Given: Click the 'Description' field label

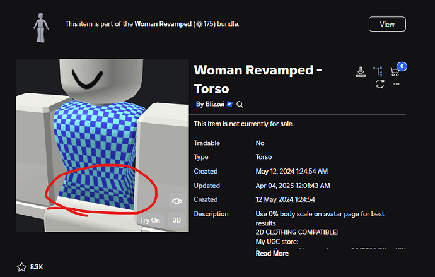Looking at the screenshot, I should (x=211, y=214).
